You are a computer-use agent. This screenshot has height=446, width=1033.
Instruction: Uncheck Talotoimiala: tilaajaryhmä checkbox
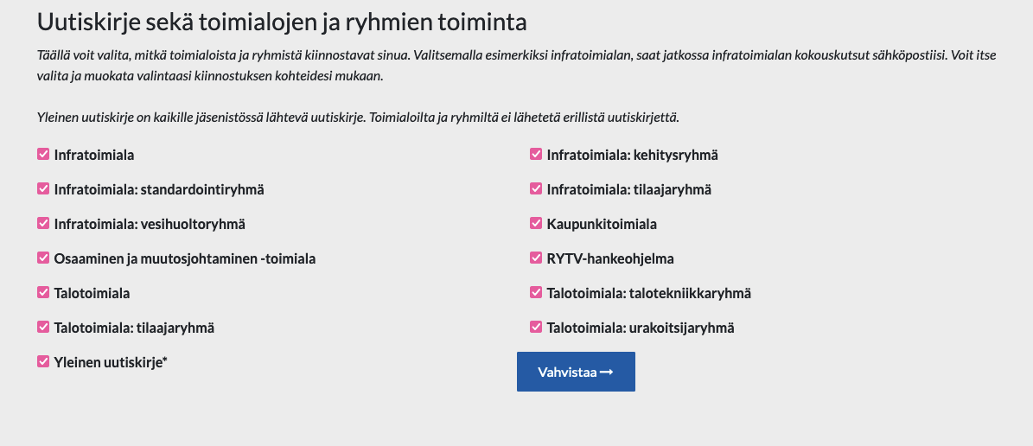coord(43,328)
